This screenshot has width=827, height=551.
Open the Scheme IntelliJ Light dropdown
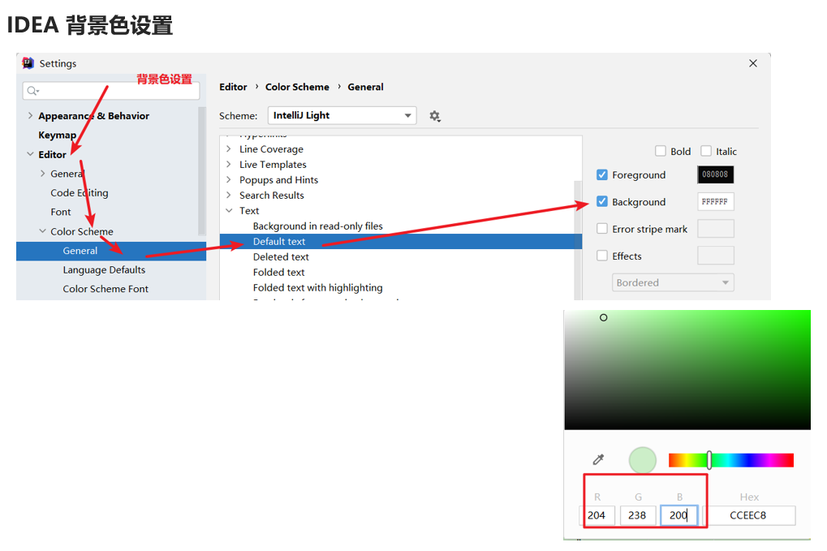(342, 115)
